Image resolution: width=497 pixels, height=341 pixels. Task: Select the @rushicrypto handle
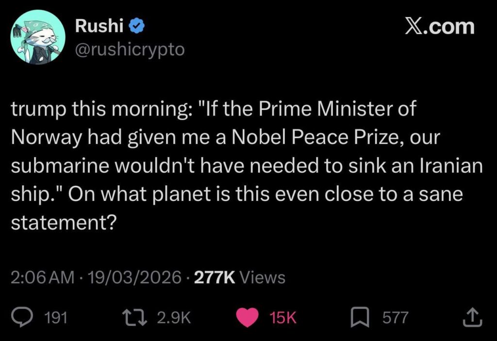point(130,49)
